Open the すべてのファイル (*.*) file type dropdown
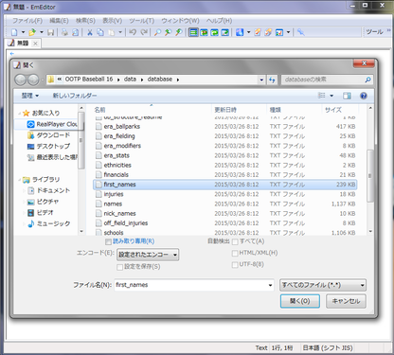 click(x=323, y=285)
